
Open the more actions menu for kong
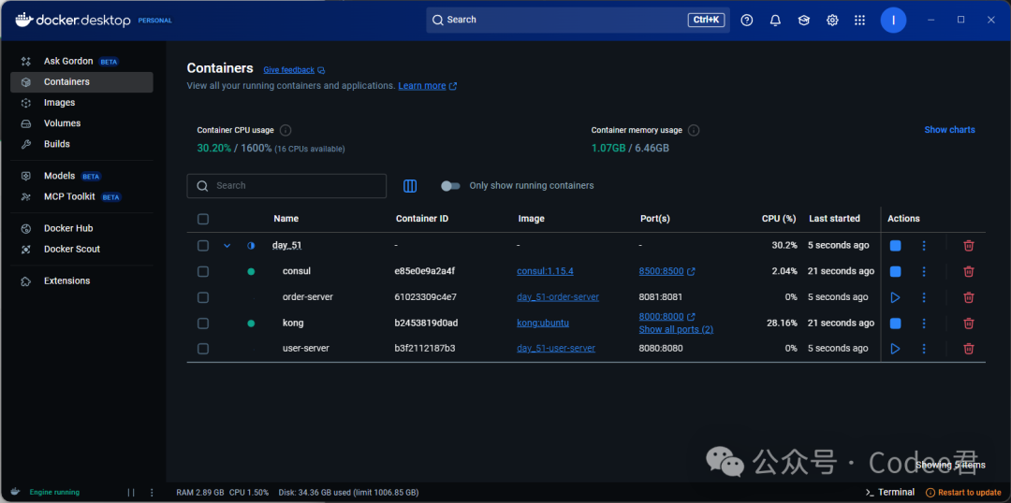coord(924,323)
